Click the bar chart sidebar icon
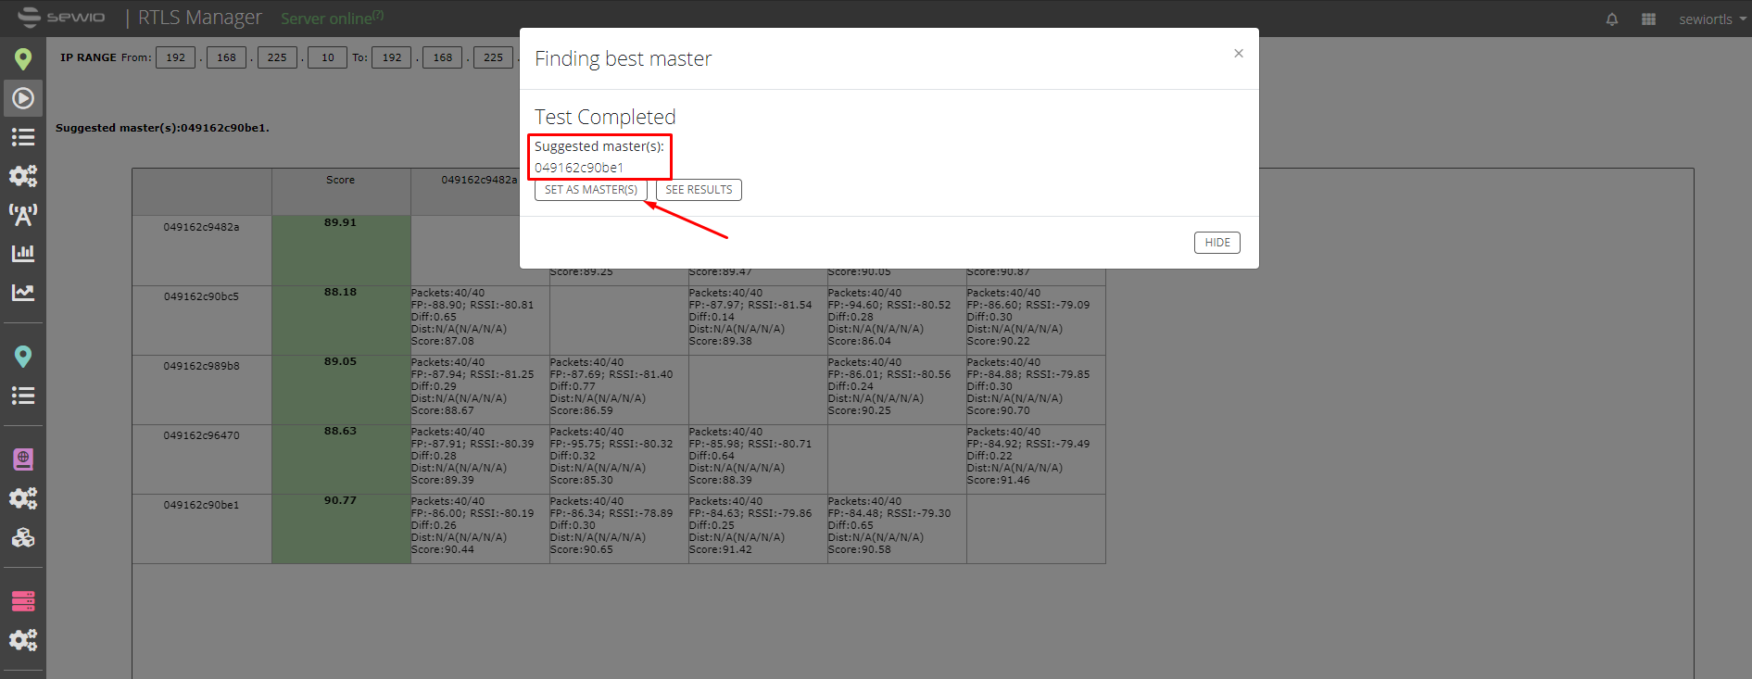 point(23,253)
